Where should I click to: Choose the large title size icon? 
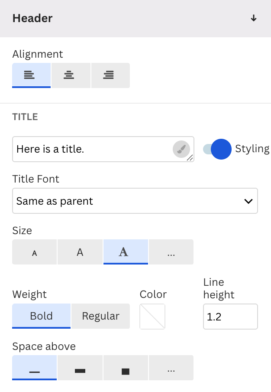pos(126,252)
